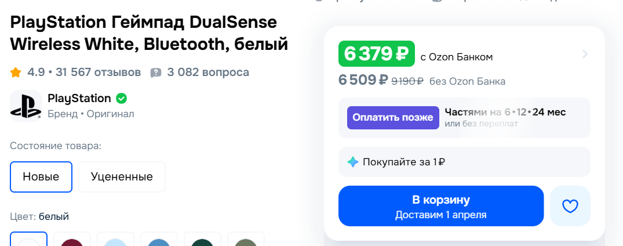The width and height of the screenshot is (623, 246).
Task: Select the Новые condition option
Action: pos(41,177)
